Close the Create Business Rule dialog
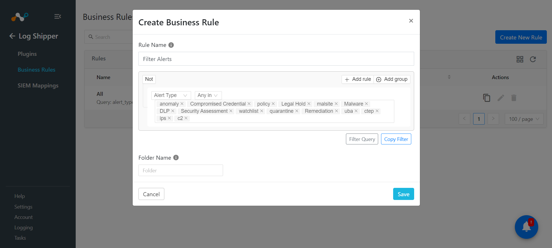Screen dimensions: 552x248 click(x=411, y=21)
